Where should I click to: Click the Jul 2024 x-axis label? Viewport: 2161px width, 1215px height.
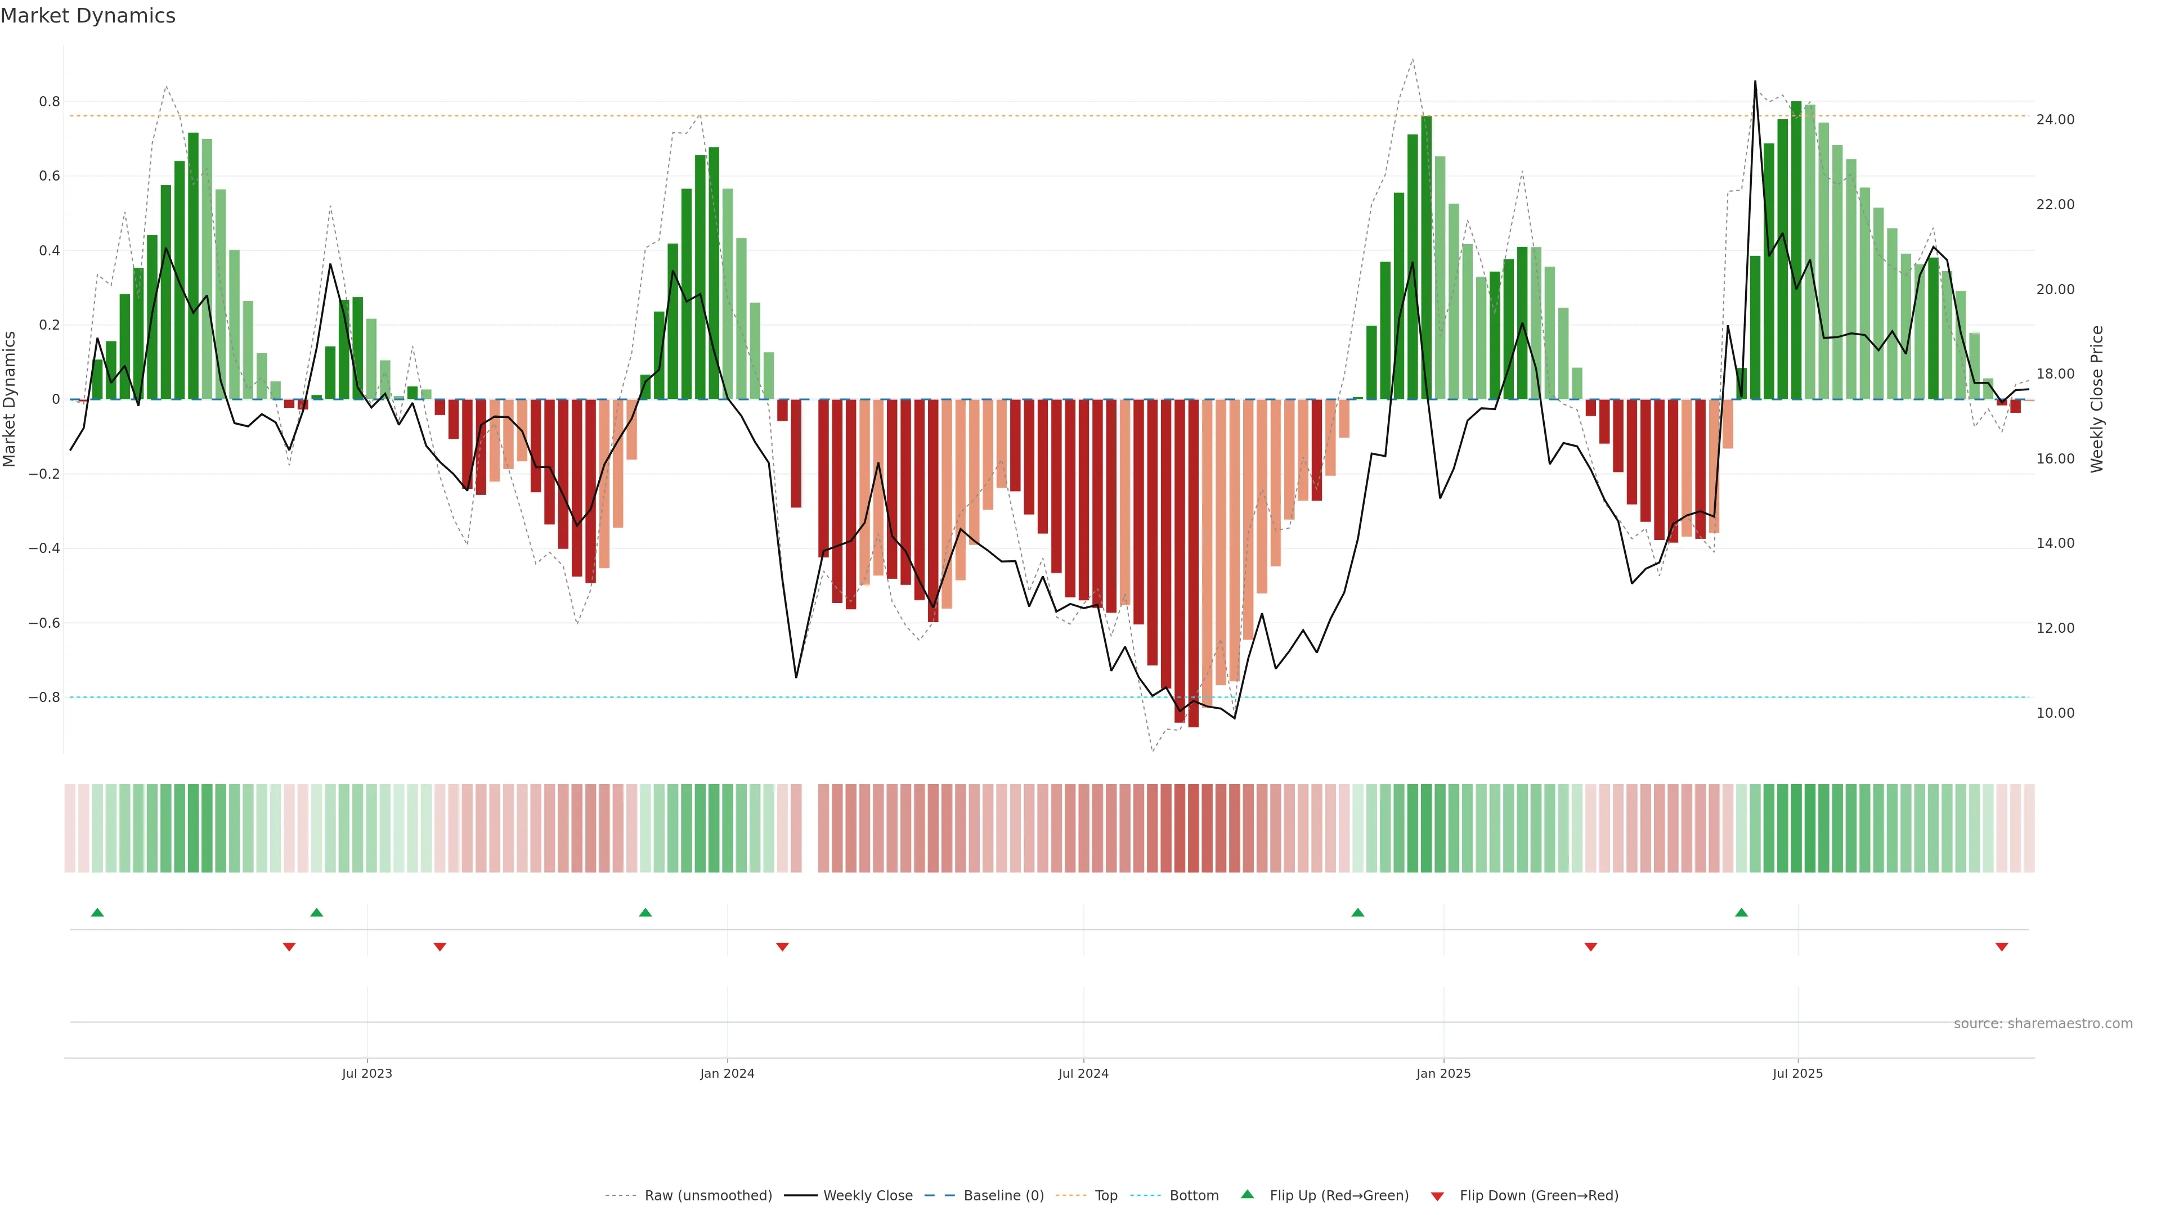coord(1083,1073)
